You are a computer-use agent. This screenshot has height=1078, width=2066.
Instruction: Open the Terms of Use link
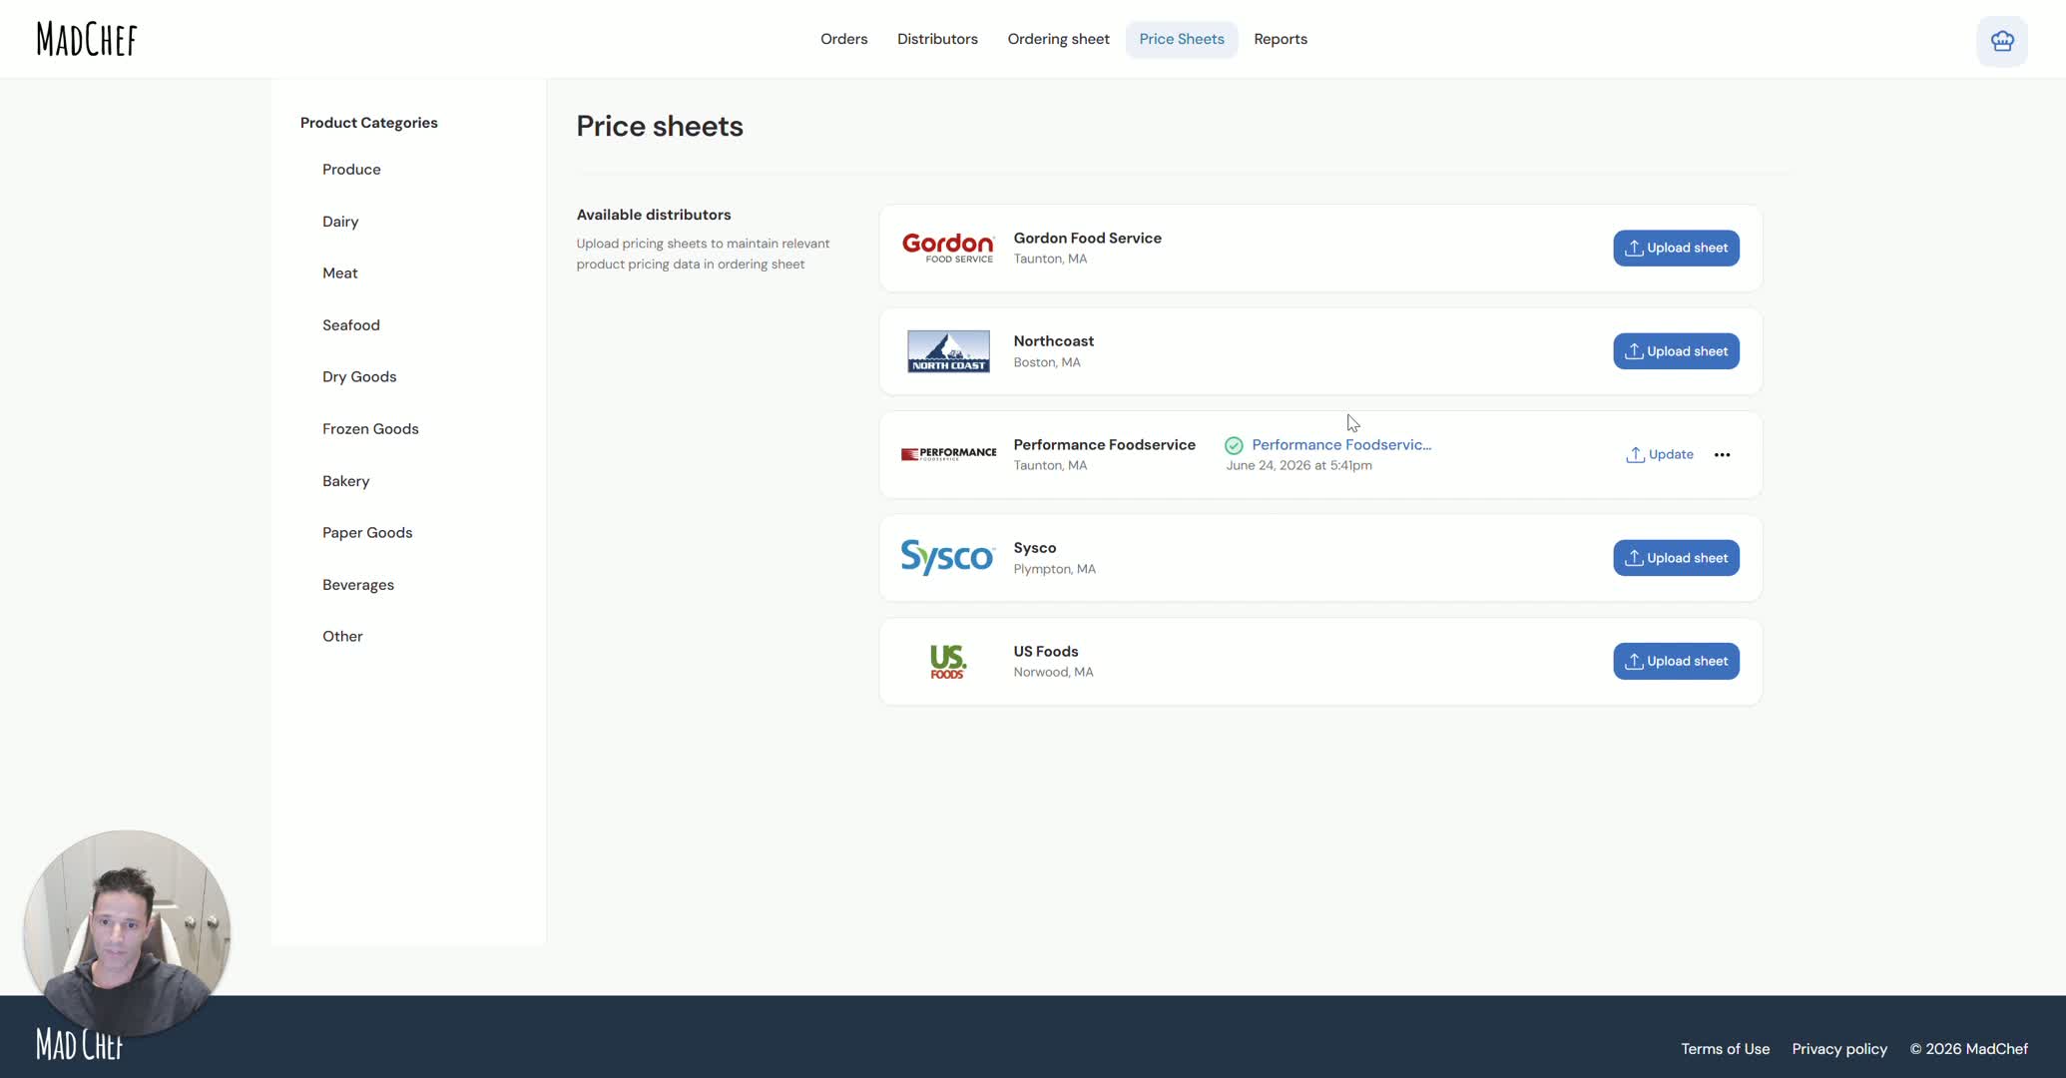click(x=1725, y=1049)
